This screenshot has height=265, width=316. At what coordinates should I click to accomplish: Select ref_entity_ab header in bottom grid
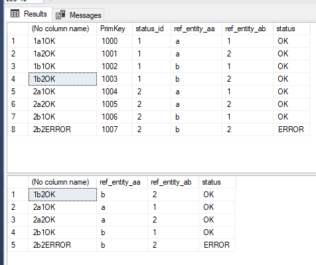click(x=173, y=182)
